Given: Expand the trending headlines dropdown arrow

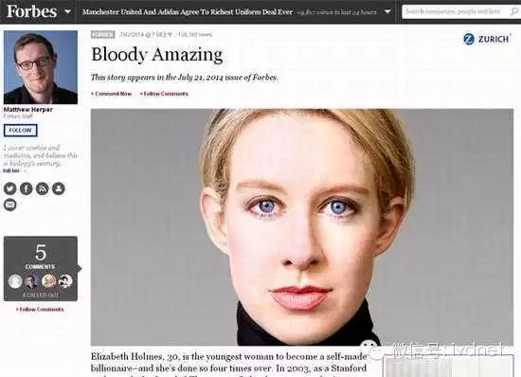Looking at the screenshot, I should (387, 12).
